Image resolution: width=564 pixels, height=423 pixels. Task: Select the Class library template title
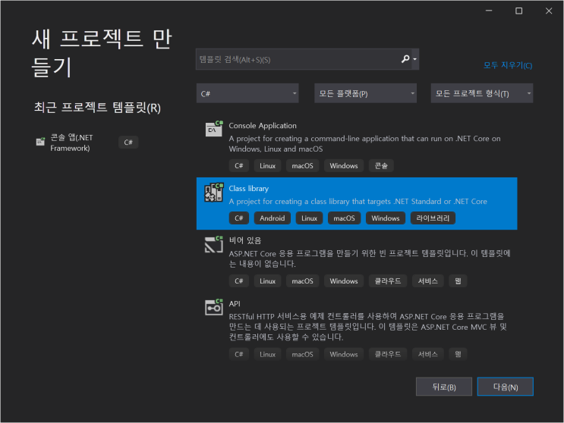pyautogui.click(x=248, y=189)
